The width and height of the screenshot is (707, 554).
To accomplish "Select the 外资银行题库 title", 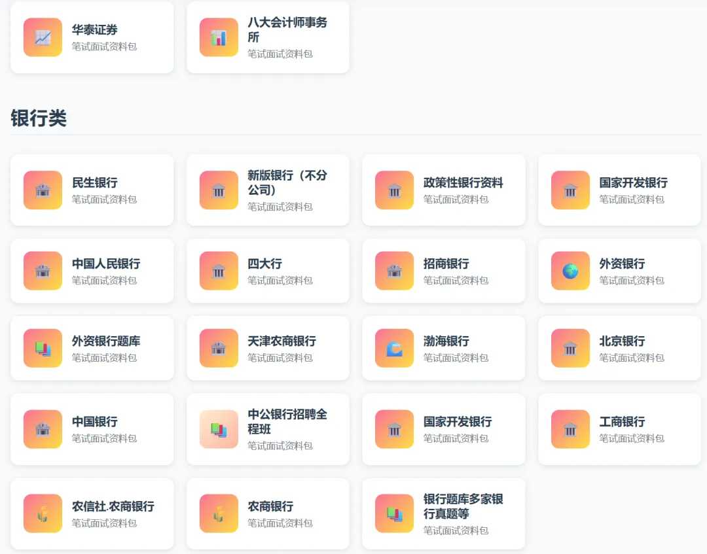I will pyautogui.click(x=106, y=341).
